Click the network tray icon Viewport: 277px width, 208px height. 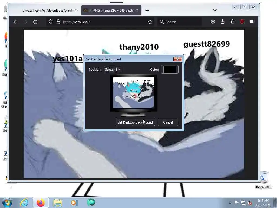pos(243,203)
